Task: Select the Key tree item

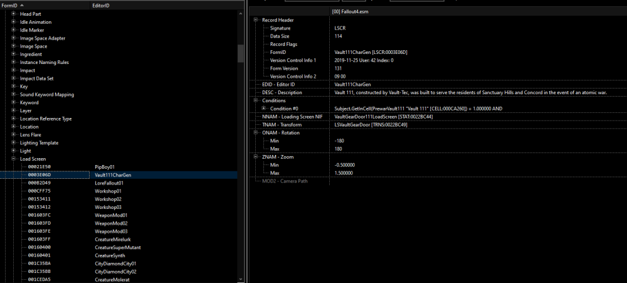Action: 24,87
